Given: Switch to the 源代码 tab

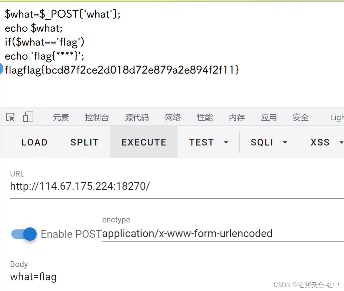Looking at the screenshot, I should (137, 118).
